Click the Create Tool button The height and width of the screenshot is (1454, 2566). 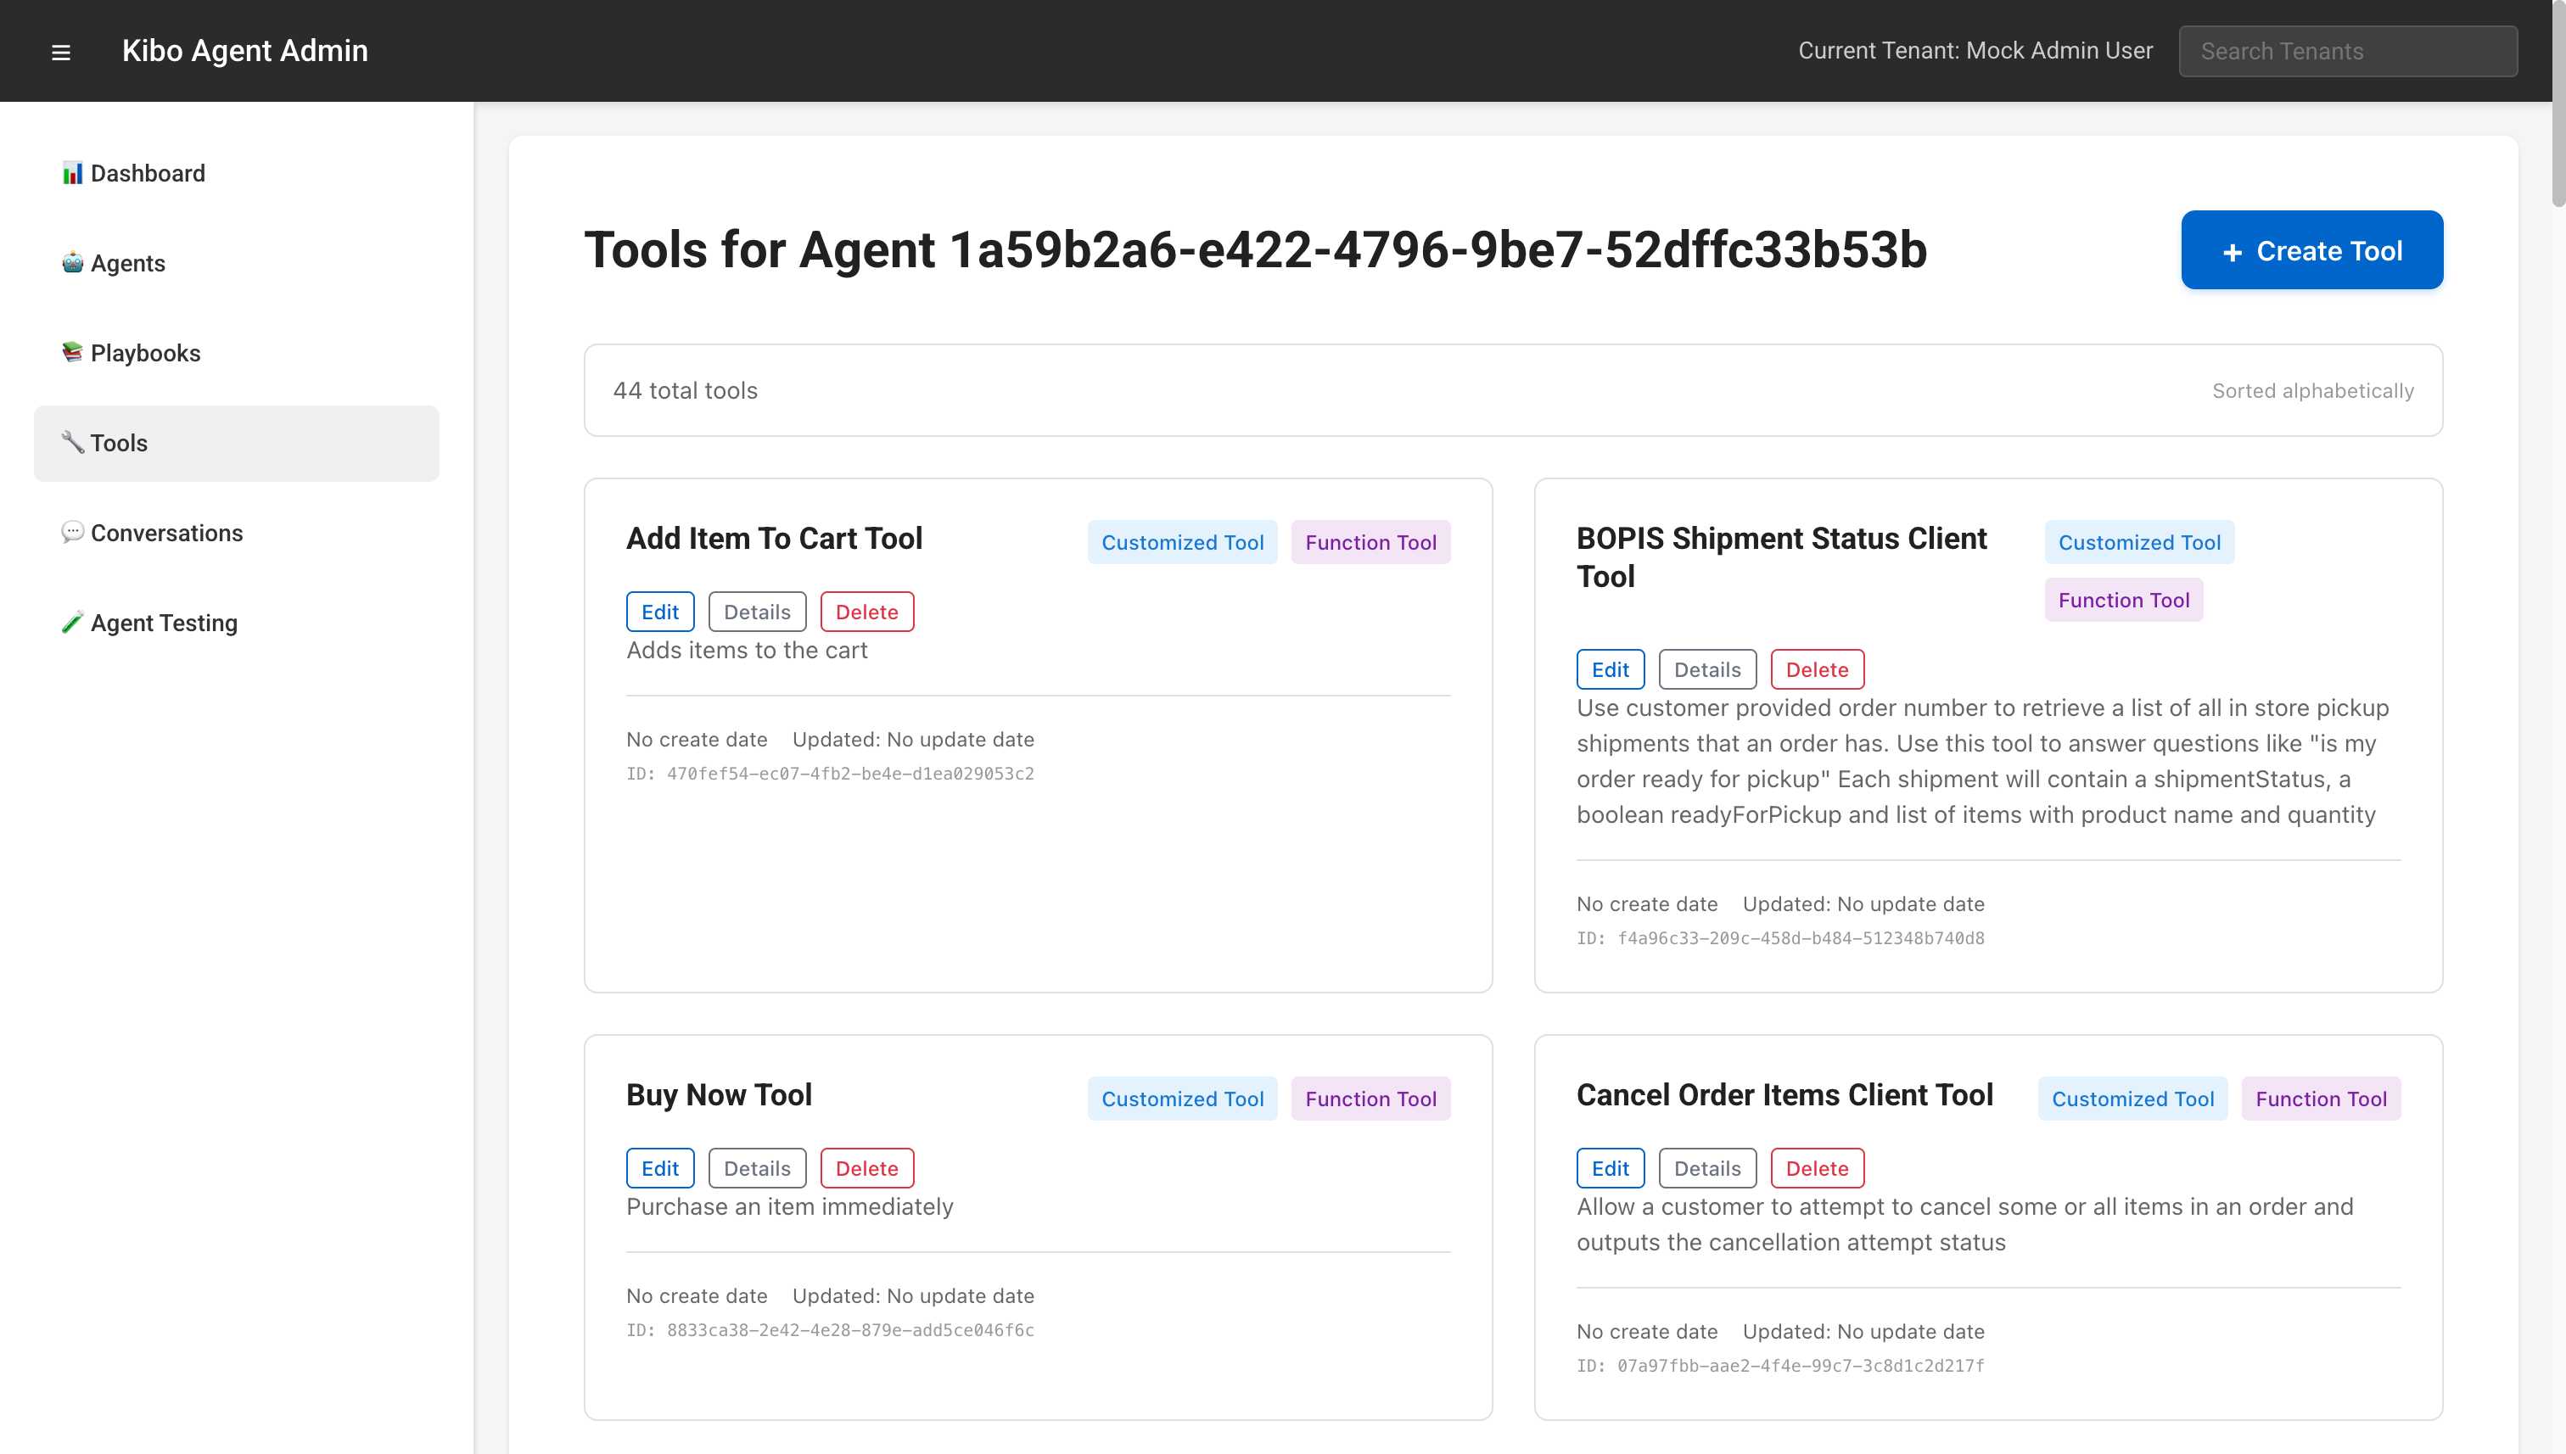pos(2311,249)
